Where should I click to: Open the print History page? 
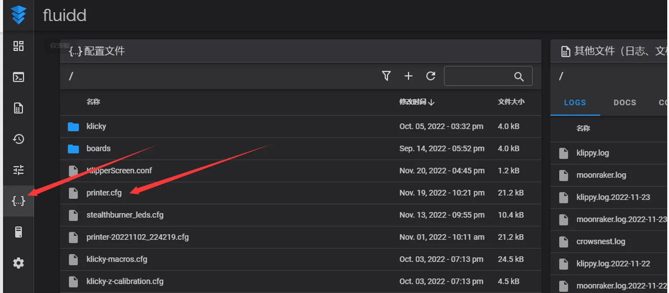(x=18, y=139)
